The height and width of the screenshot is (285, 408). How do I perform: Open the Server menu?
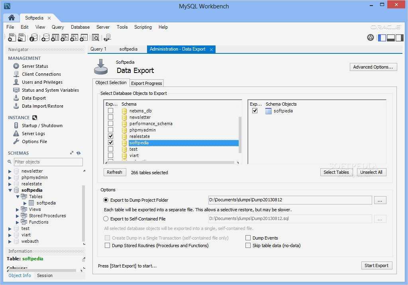(103, 27)
